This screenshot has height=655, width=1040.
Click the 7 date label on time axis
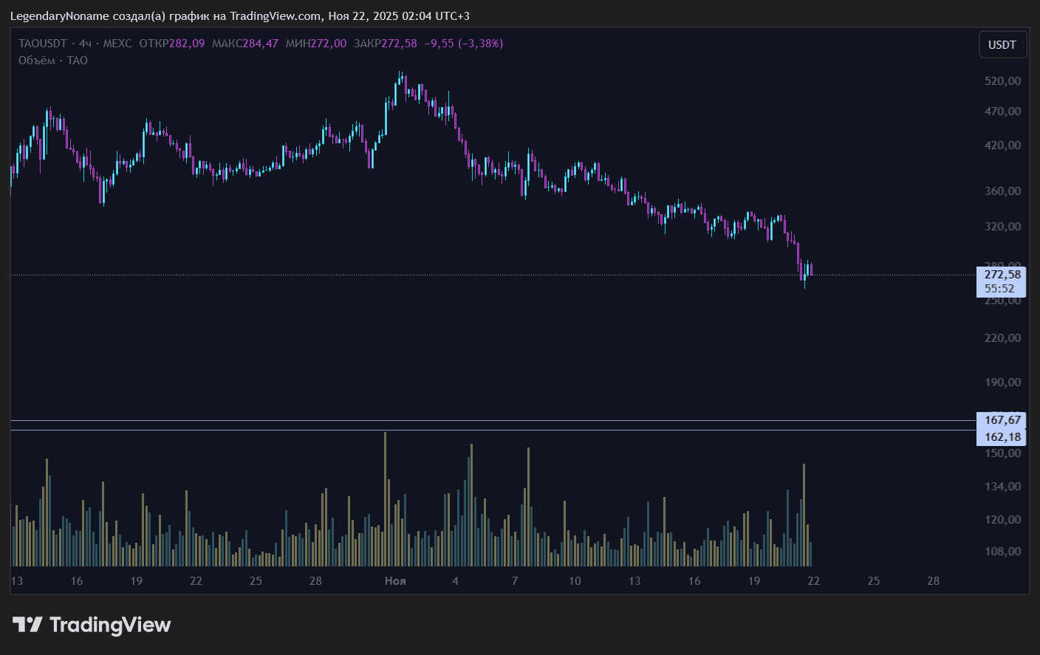click(515, 581)
